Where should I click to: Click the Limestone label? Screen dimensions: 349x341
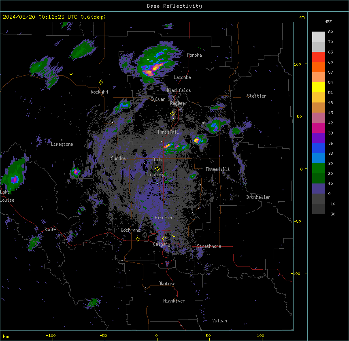62,144
